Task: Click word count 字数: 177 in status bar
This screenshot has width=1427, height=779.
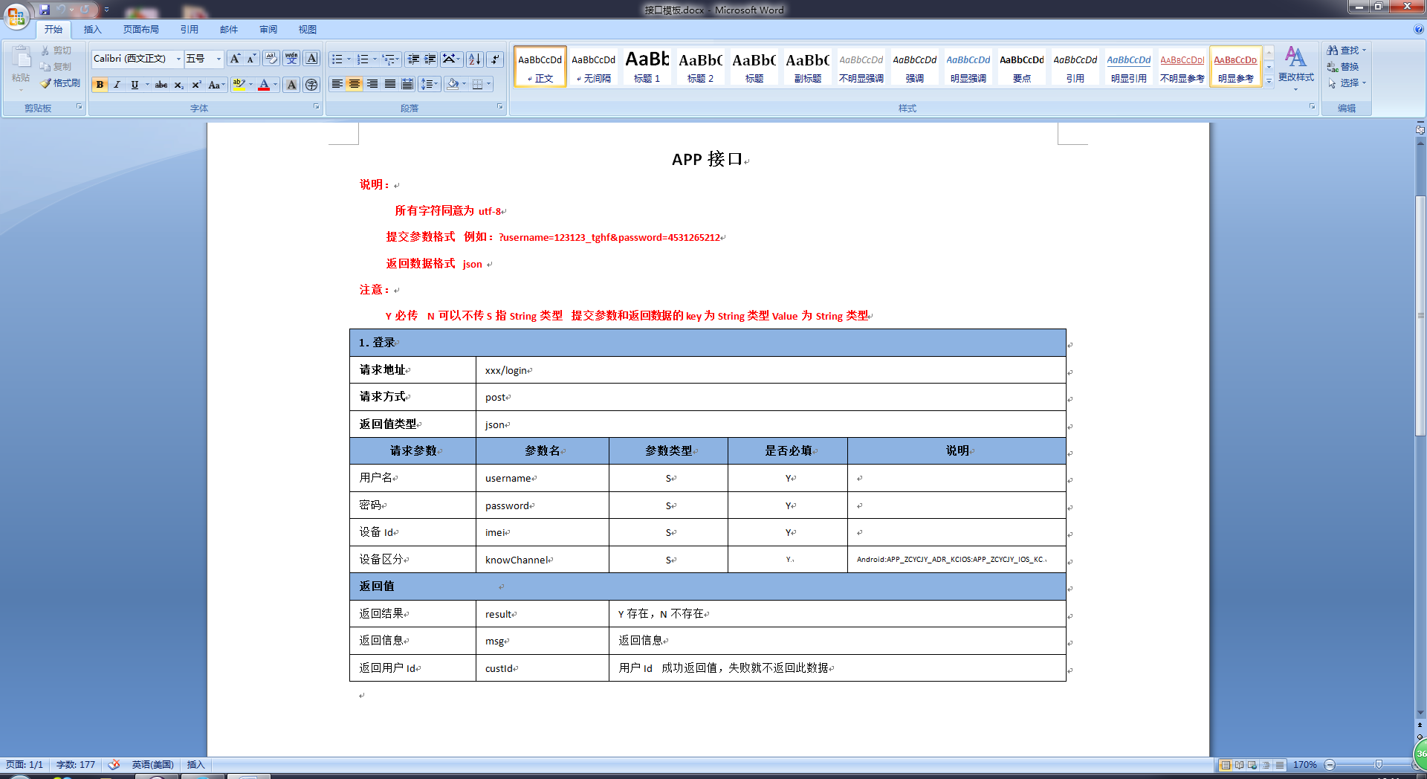Action: click(76, 765)
